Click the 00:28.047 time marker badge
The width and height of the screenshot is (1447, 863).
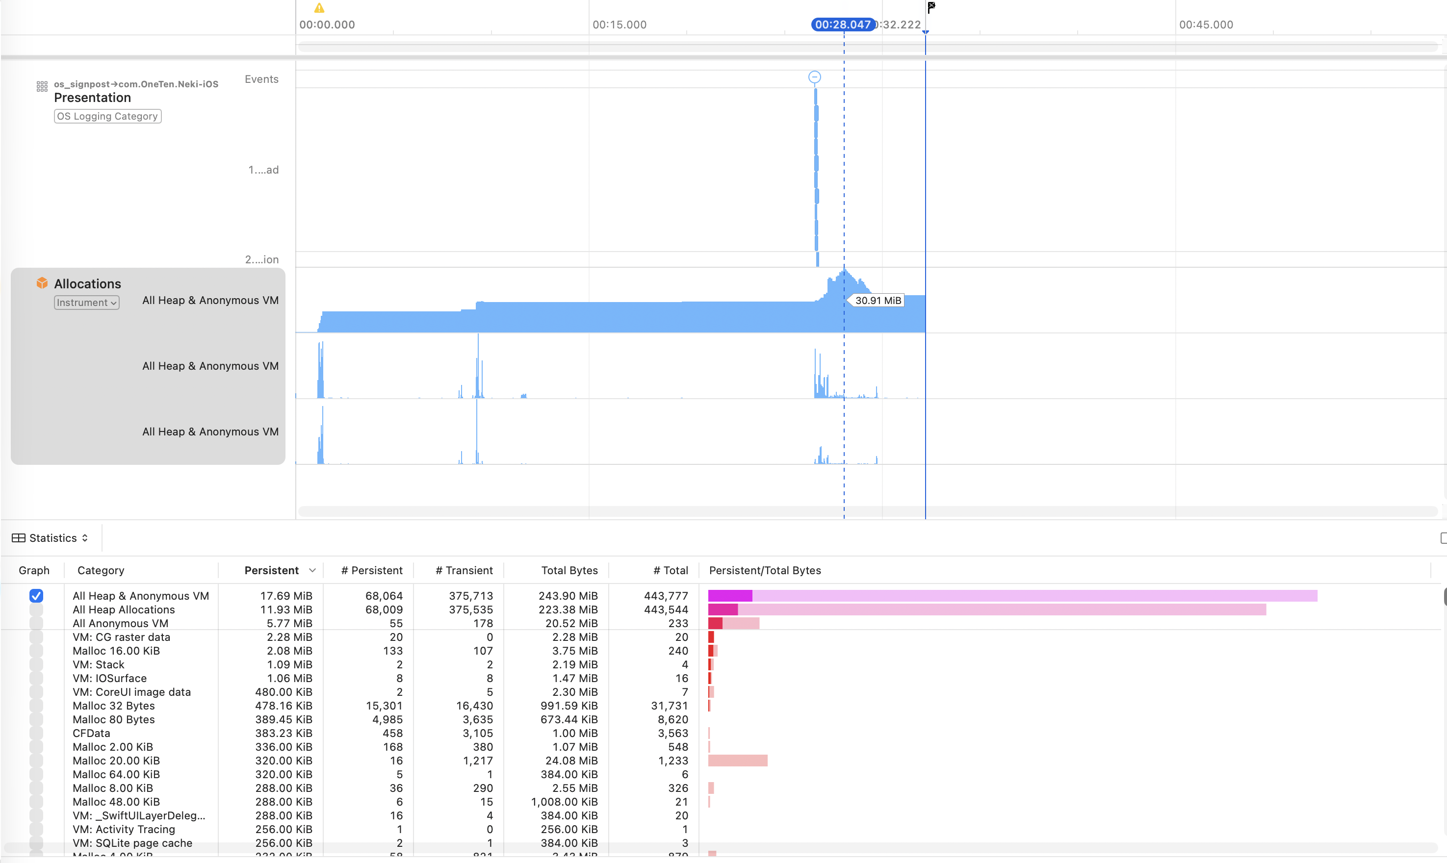coord(842,25)
